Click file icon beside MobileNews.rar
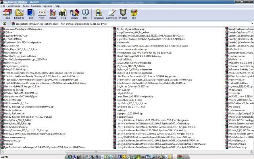Viewport: 254px width, 159px height. (x=227, y=140)
